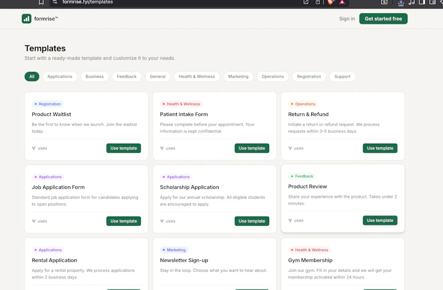This screenshot has height=290, width=443.
Task: Click the music note playlist icon in toolbar
Action: [411, 2]
